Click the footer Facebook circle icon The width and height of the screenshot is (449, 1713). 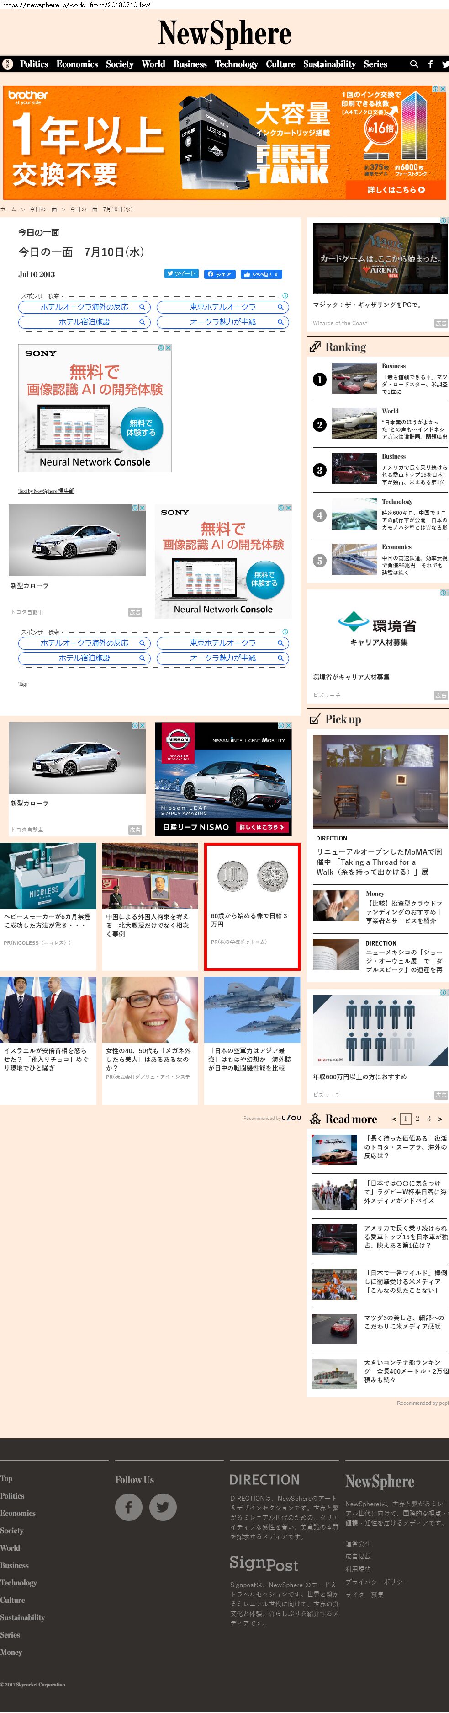tap(129, 1507)
